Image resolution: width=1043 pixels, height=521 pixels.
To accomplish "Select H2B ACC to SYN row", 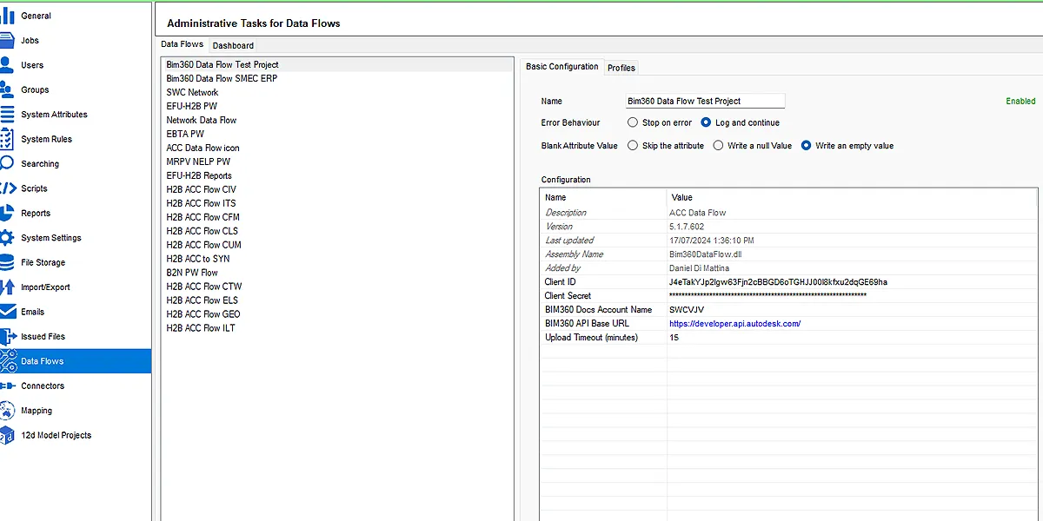I will (337, 259).
